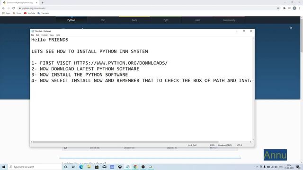Open the Xbox app from taskbar
The width and height of the screenshot is (303, 170).
(x=120, y=167)
